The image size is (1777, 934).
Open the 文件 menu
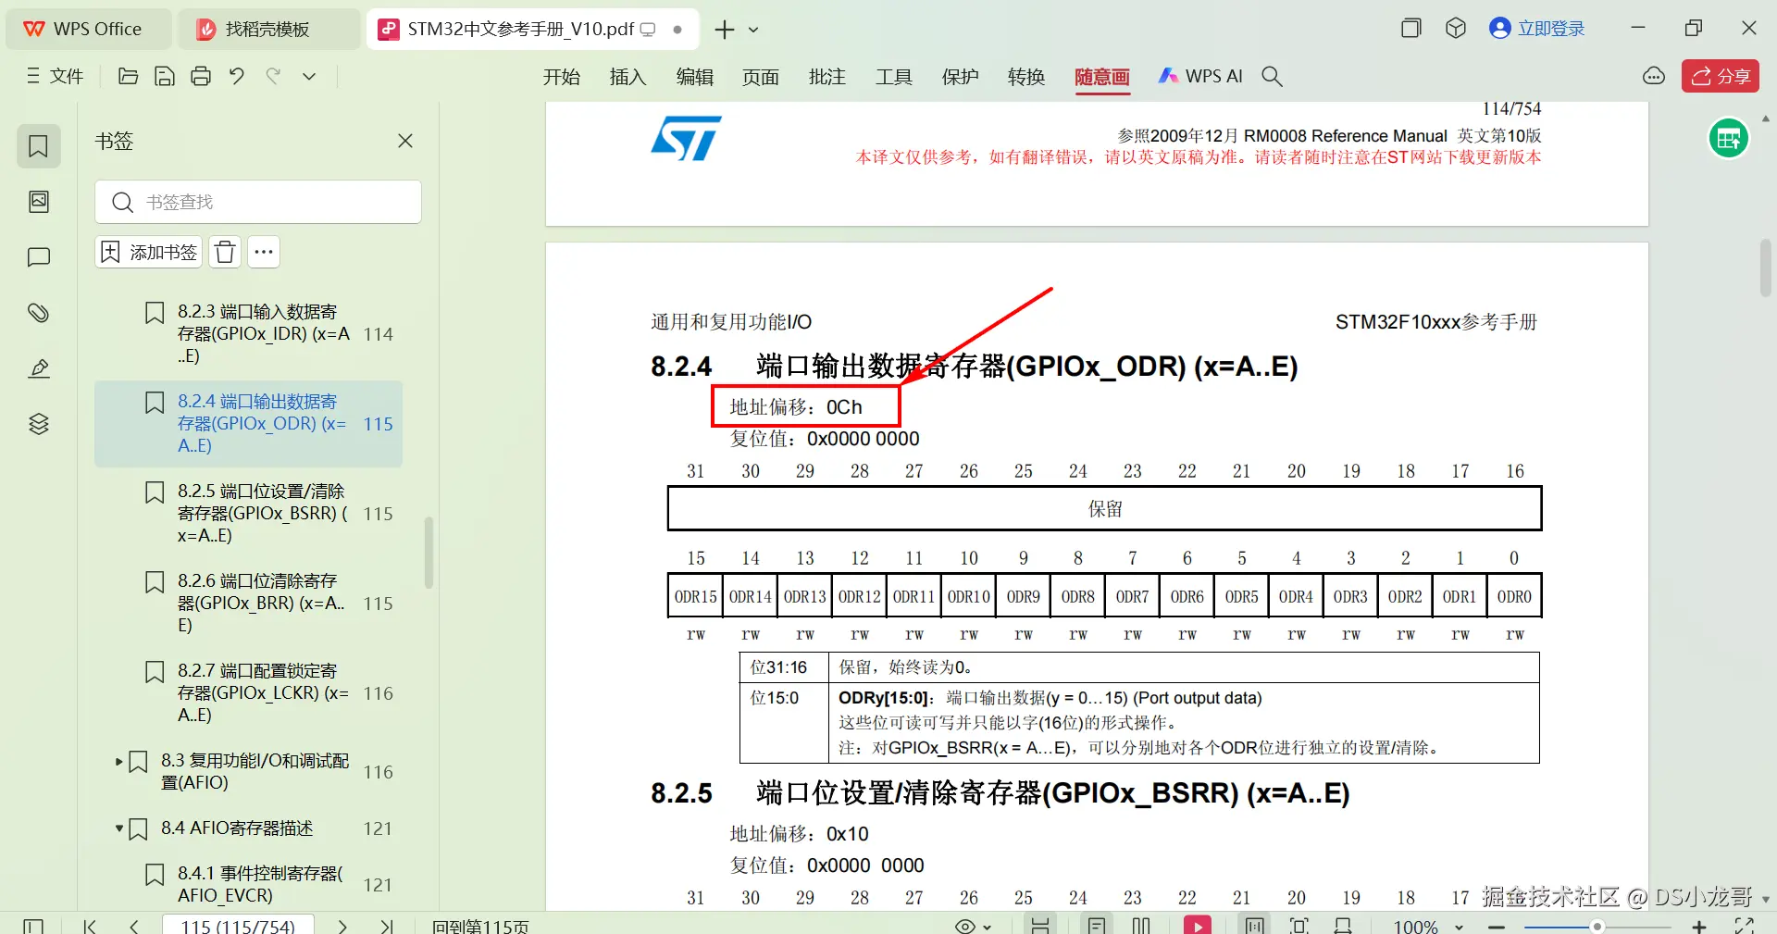56,76
